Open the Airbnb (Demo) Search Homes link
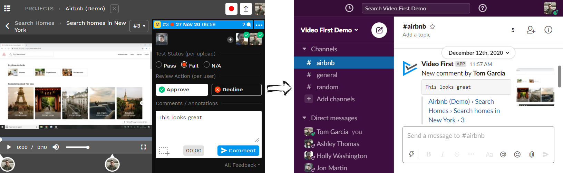 (464, 111)
